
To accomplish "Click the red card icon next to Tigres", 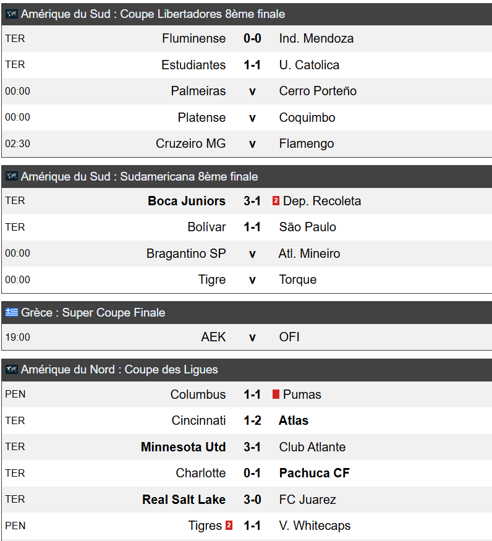I will coord(229,526).
